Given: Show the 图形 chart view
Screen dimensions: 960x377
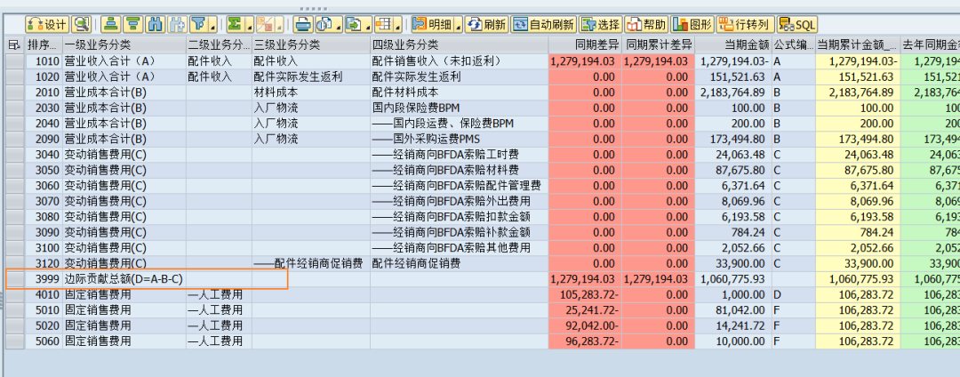Looking at the screenshot, I should [693, 25].
